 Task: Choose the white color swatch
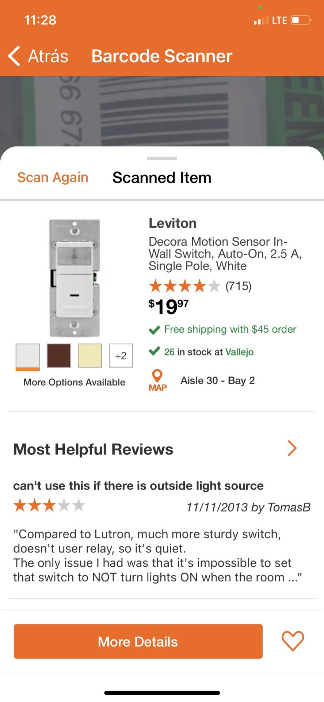tap(28, 355)
